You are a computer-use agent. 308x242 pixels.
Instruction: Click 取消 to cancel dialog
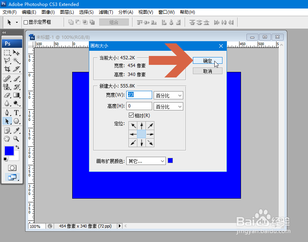207,71
